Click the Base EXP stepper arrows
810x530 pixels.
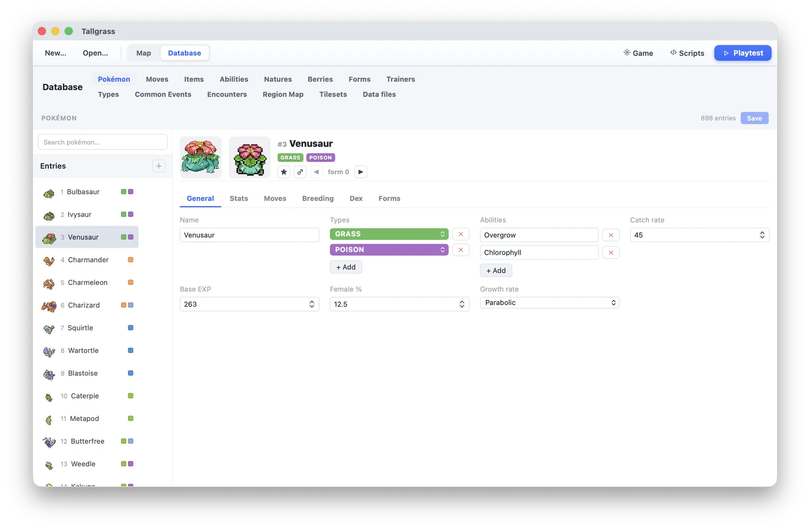(x=312, y=304)
